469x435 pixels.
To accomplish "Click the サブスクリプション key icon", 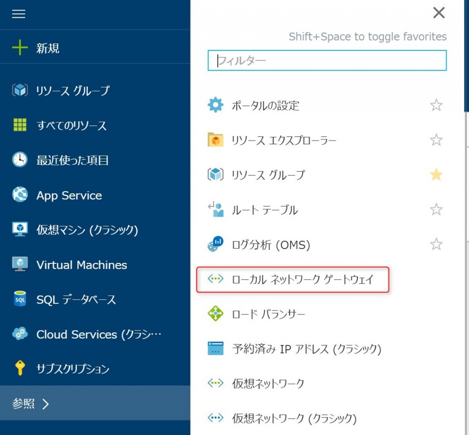I will (20, 369).
